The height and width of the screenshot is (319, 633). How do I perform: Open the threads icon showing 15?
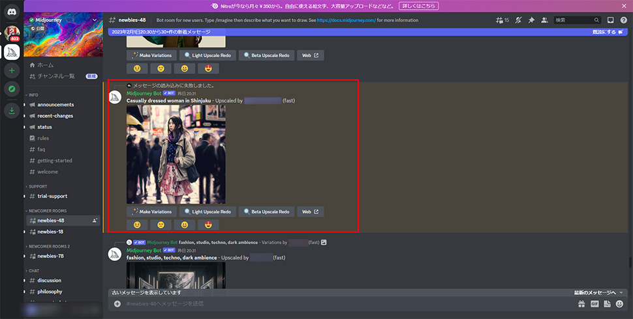click(x=502, y=20)
